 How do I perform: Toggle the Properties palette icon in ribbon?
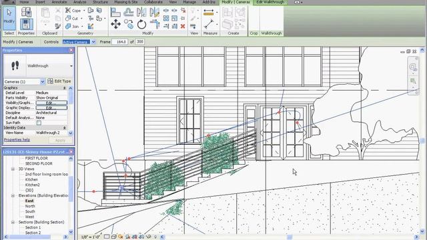coord(27,24)
